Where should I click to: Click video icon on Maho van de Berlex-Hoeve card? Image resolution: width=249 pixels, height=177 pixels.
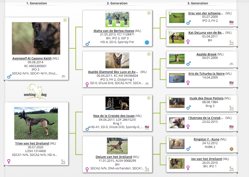(149, 13)
